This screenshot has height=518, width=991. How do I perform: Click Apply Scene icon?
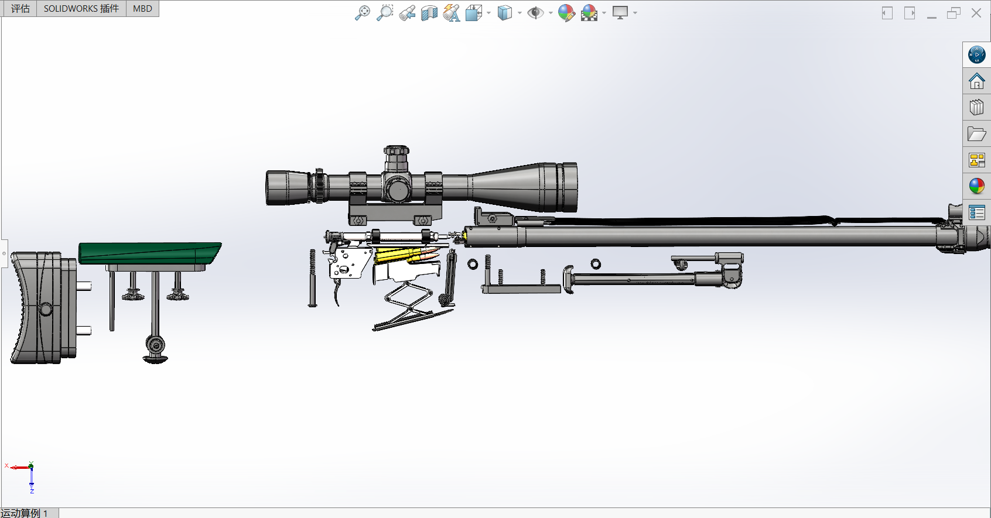click(589, 13)
